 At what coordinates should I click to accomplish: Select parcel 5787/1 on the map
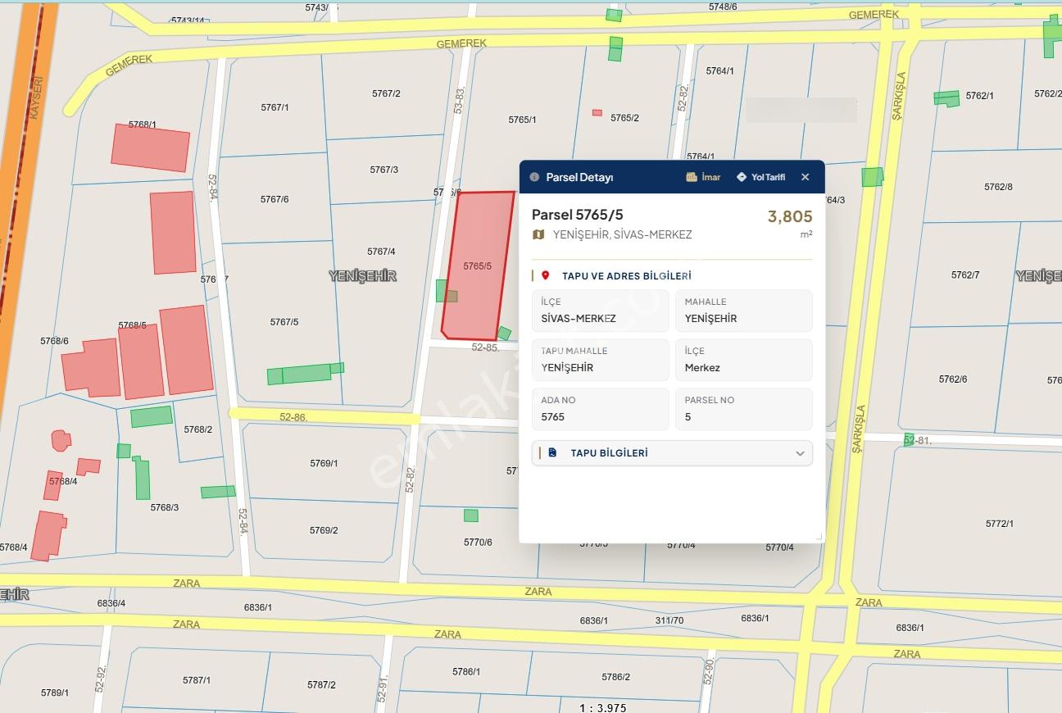click(x=197, y=680)
